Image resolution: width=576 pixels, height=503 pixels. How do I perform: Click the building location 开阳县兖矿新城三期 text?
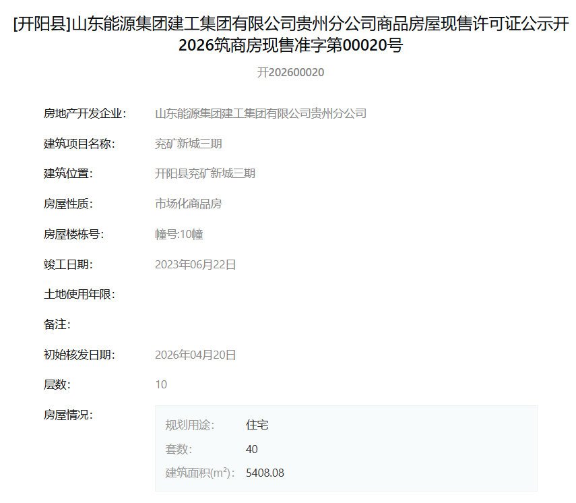205,173
